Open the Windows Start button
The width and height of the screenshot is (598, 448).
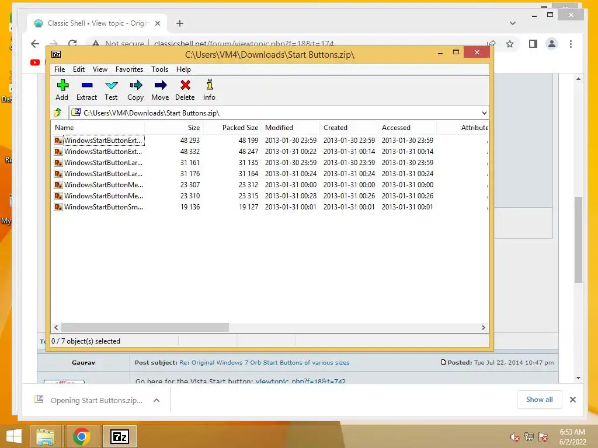(14, 436)
